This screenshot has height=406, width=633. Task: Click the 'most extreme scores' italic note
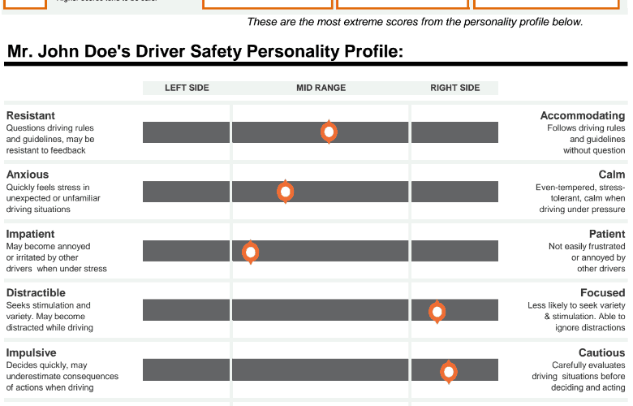pyautogui.click(x=415, y=22)
